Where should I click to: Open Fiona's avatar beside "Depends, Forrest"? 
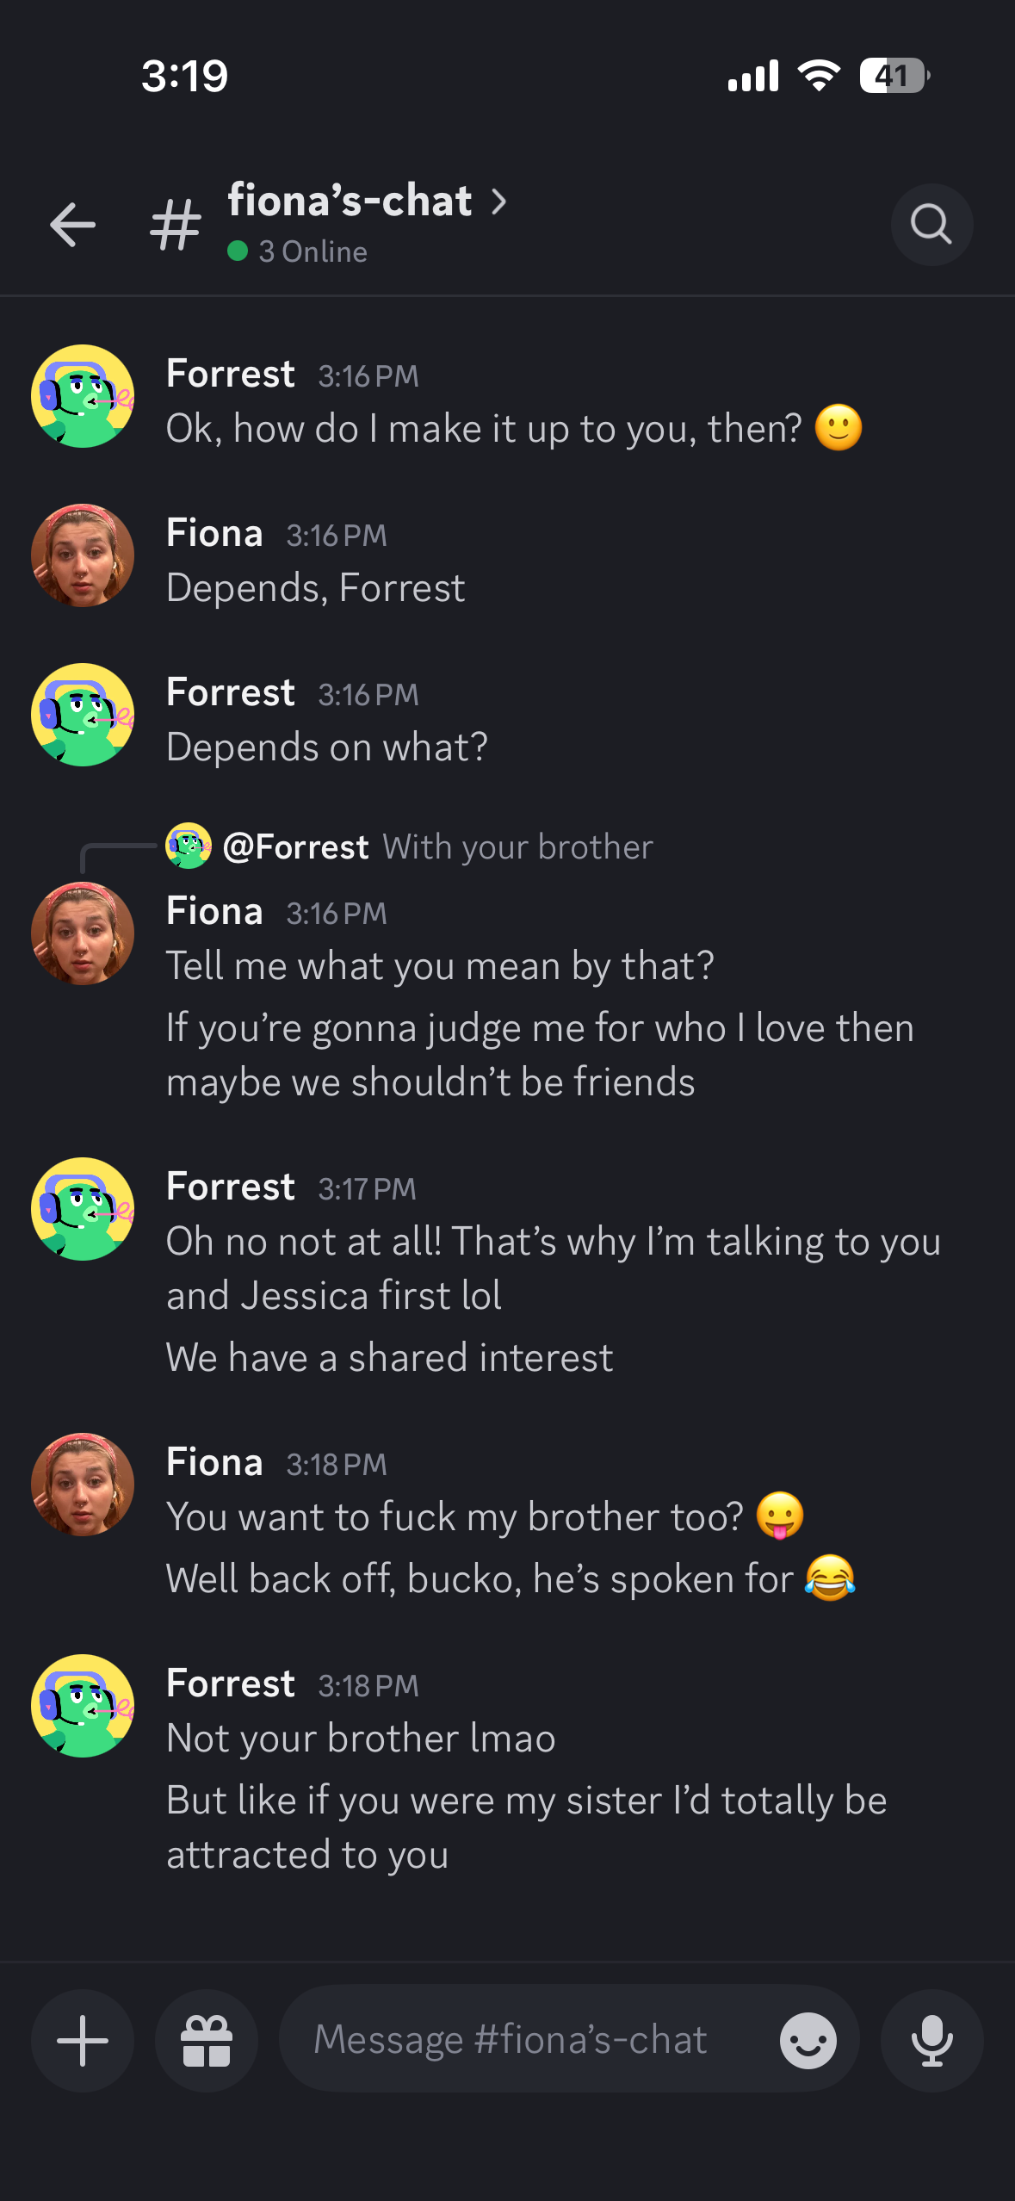pyautogui.click(x=83, y=555)
